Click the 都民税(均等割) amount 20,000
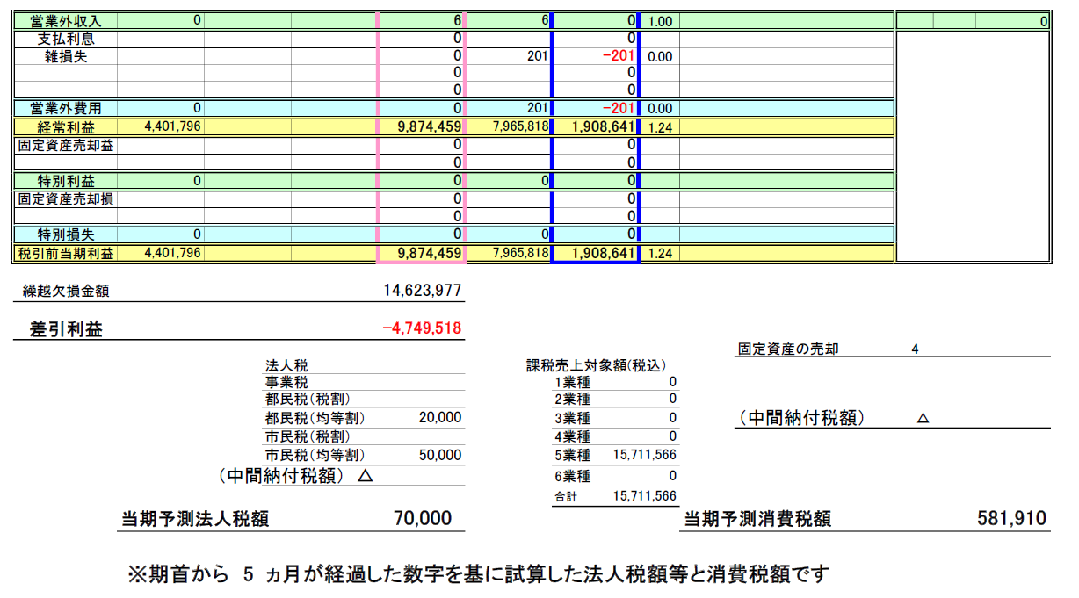This screenshot has height=598, width=1079. 440,418
